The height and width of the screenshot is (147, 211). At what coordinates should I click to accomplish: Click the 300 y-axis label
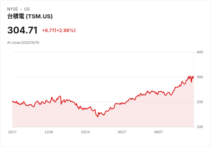pyautogui.click(x=200, y=77)
